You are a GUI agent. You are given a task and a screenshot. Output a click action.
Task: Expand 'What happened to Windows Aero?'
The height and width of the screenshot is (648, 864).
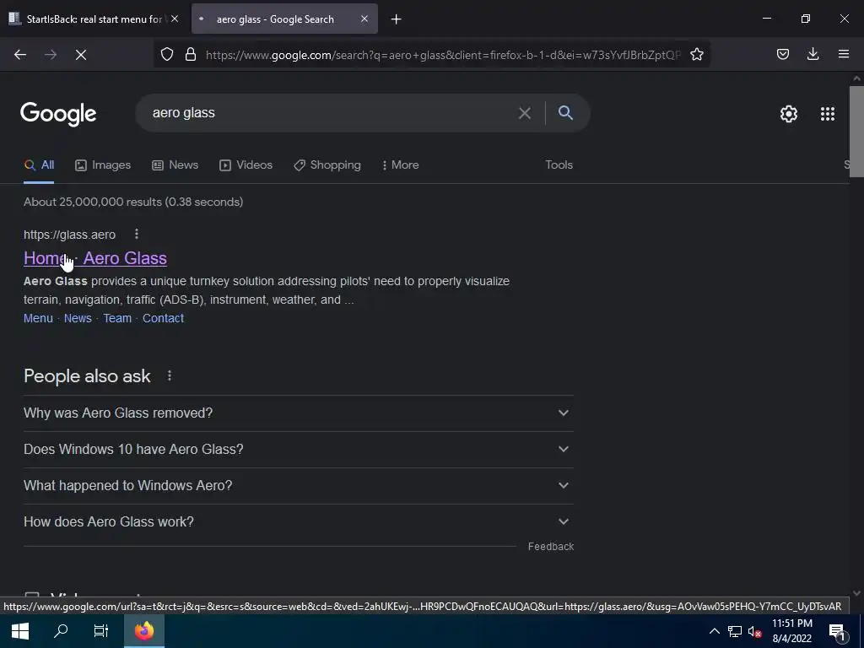tap(299, 486)
